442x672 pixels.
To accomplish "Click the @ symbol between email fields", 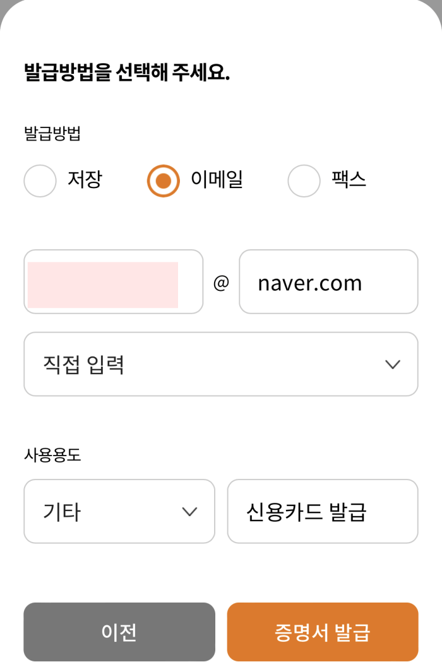I will click(220, 282).
